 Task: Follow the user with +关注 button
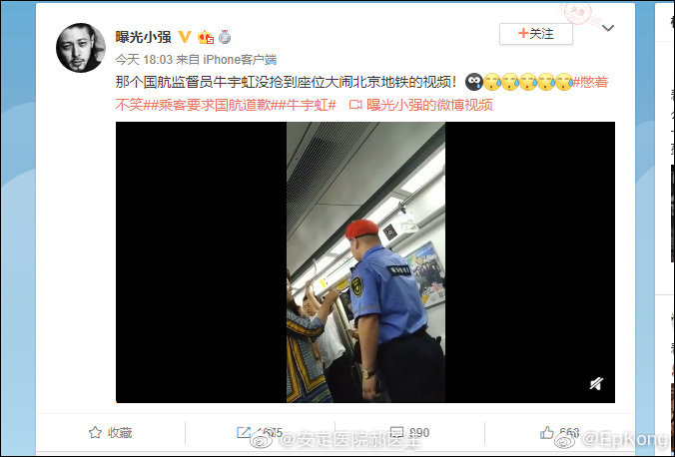coord(536,34)
